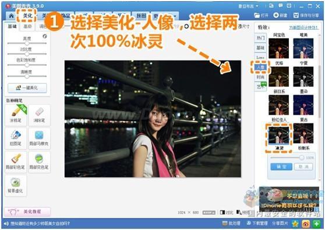Click the 1024 × 600 dimensions text
This screenshot has width=325, height=230.
(x=188, y=213)
